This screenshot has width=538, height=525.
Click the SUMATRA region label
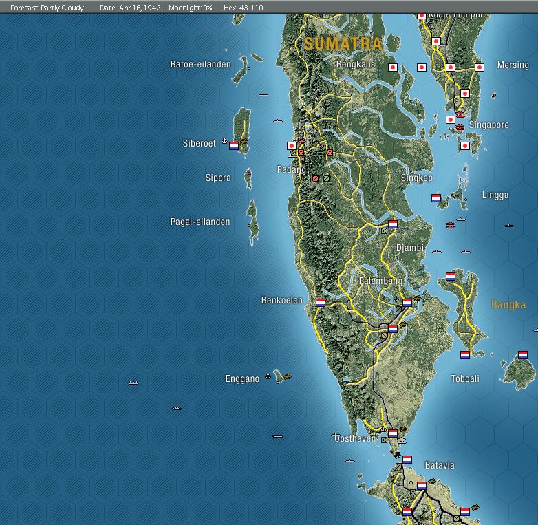click(x=343, y=44)
